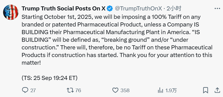
Task: Open the three-dot more options menu
Action: [217, 9]
